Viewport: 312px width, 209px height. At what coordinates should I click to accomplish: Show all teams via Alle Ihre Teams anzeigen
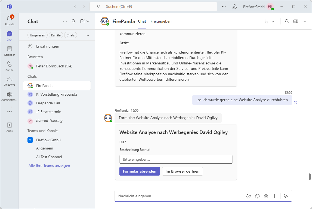[49, 166]
